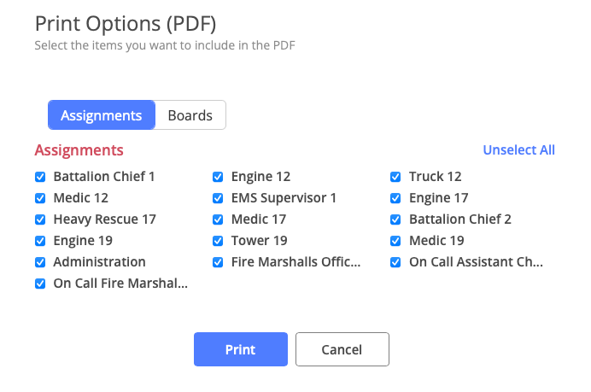
Task: Deselect the Administration checkbox
Action: (x=40, y=262)
